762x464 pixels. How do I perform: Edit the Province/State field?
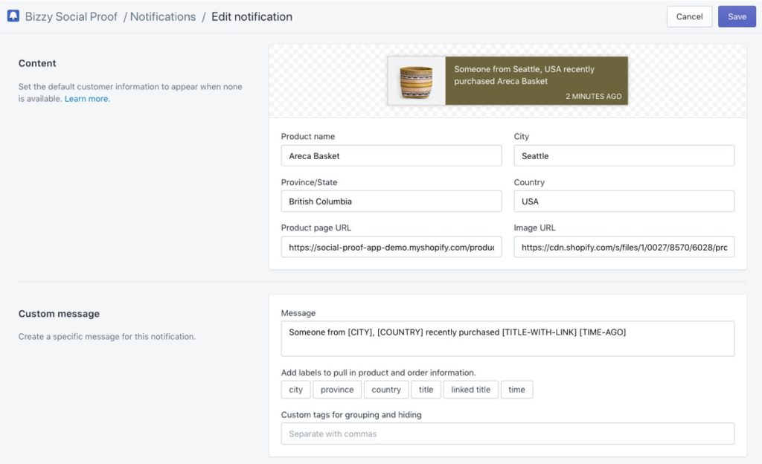coord(391,202)
